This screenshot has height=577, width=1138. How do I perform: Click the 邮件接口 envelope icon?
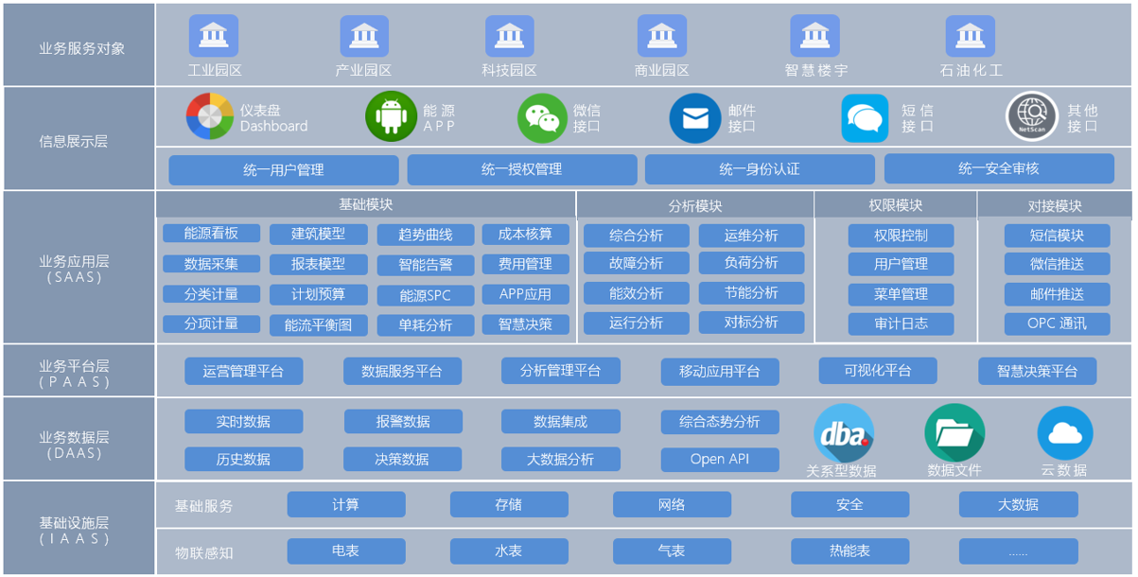(x=695, y=115)
